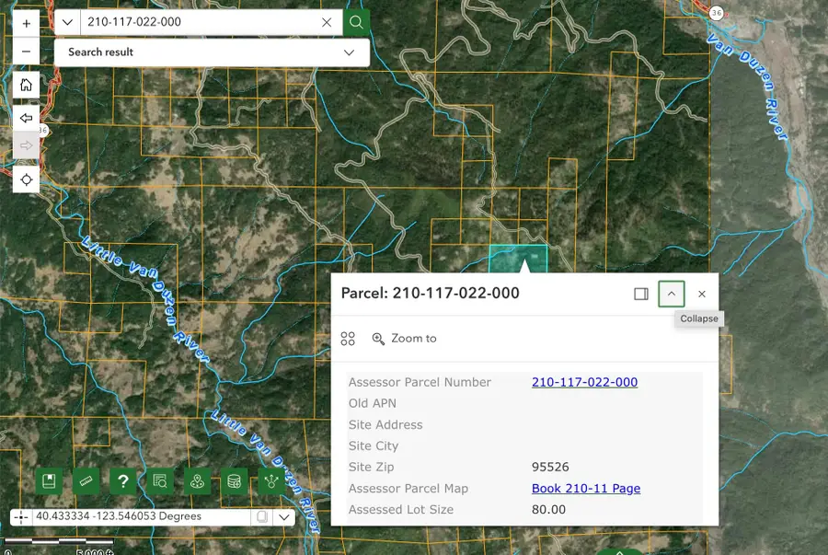The width and height of the screenshot is (828, 555).
Task: Go to next map extent arrow
Action: tap(27, 145)
